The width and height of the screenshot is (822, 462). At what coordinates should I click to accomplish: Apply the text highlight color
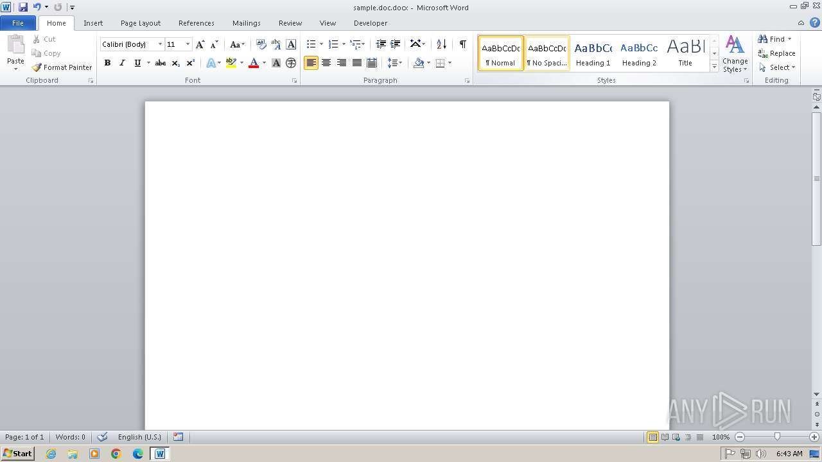[x=231, y=63]
